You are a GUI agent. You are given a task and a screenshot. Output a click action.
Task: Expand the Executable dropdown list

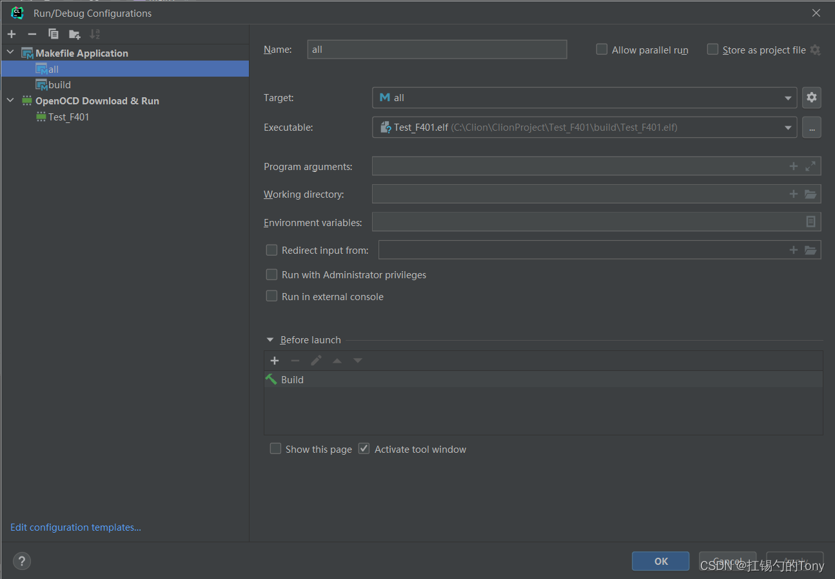pos(788,128)
